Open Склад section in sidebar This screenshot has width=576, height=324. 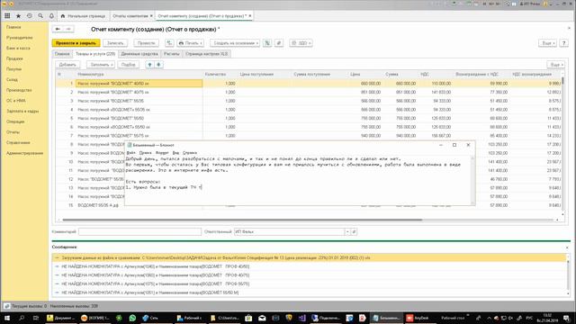coord(12,80)
